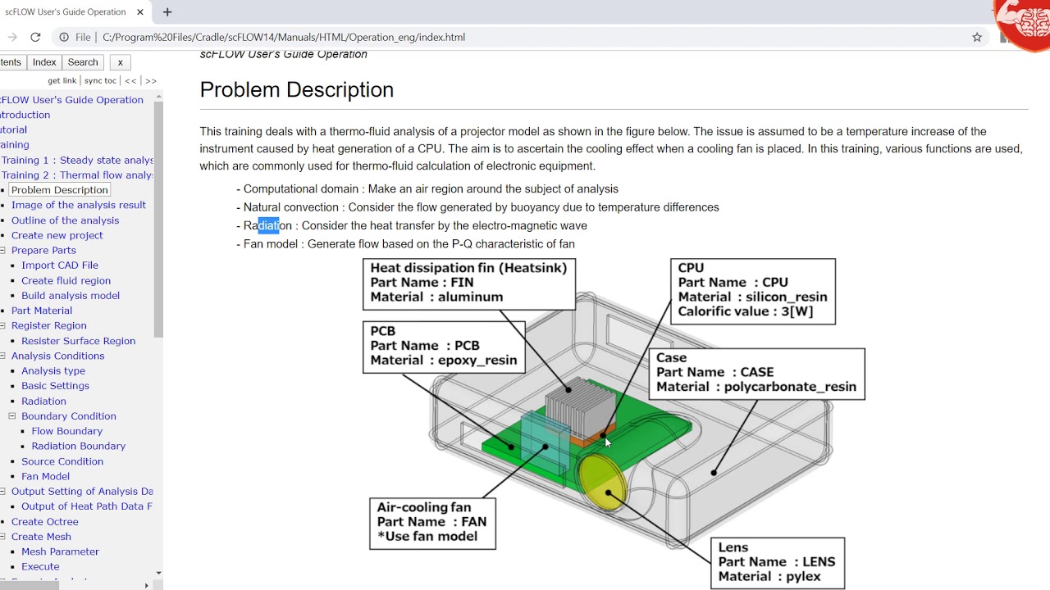1050x590 pixels.
Task: Go to next topic with >> button
Action: (150, 80)
